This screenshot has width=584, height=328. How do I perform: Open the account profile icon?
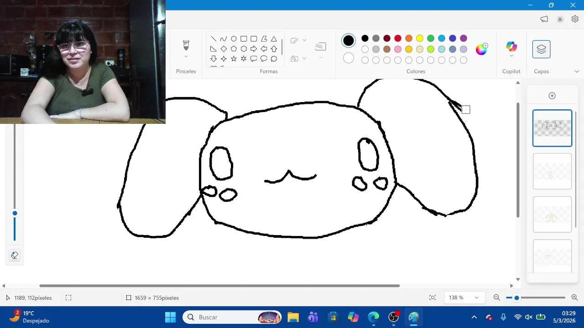tap(560, 19)
